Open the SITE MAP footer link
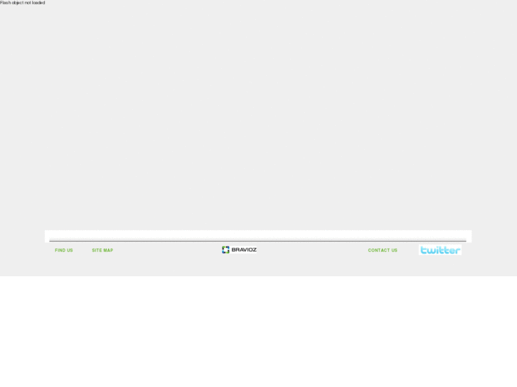Viewport: 517px width, 387px height. click(x=102, y=251)
